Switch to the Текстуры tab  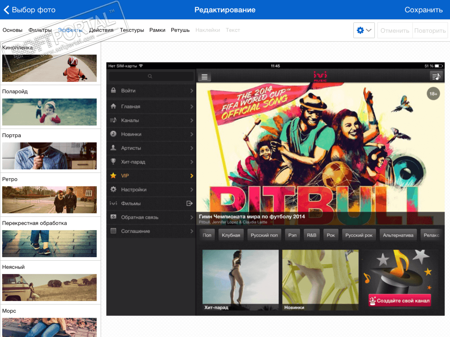(132, 30)
